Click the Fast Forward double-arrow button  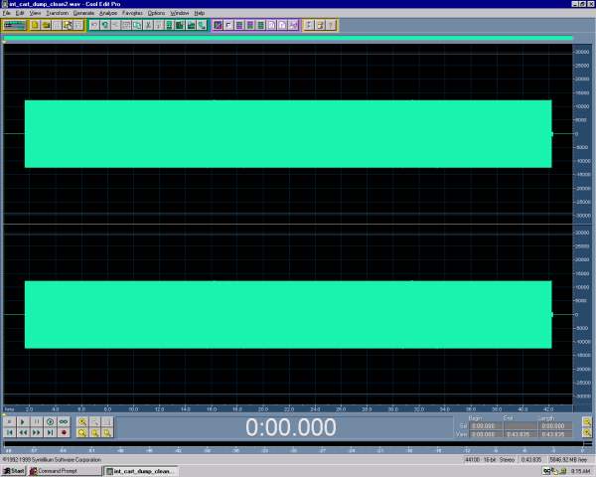coord(37,432)
